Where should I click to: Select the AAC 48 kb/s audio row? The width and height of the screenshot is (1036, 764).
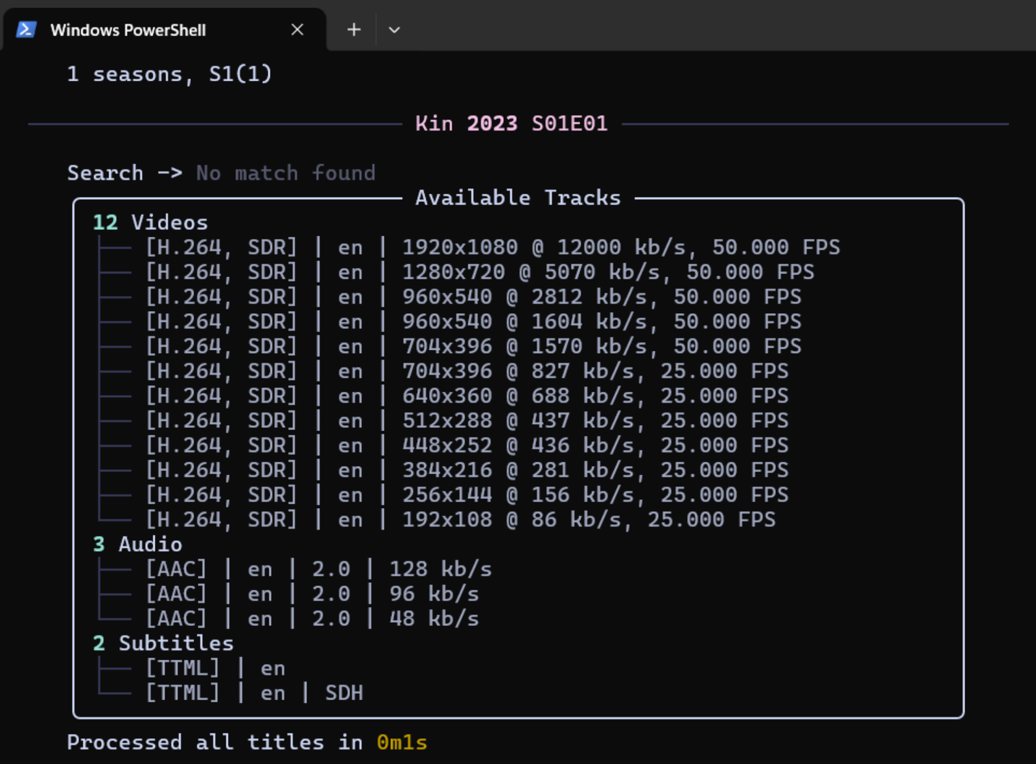tap(312, 619)
